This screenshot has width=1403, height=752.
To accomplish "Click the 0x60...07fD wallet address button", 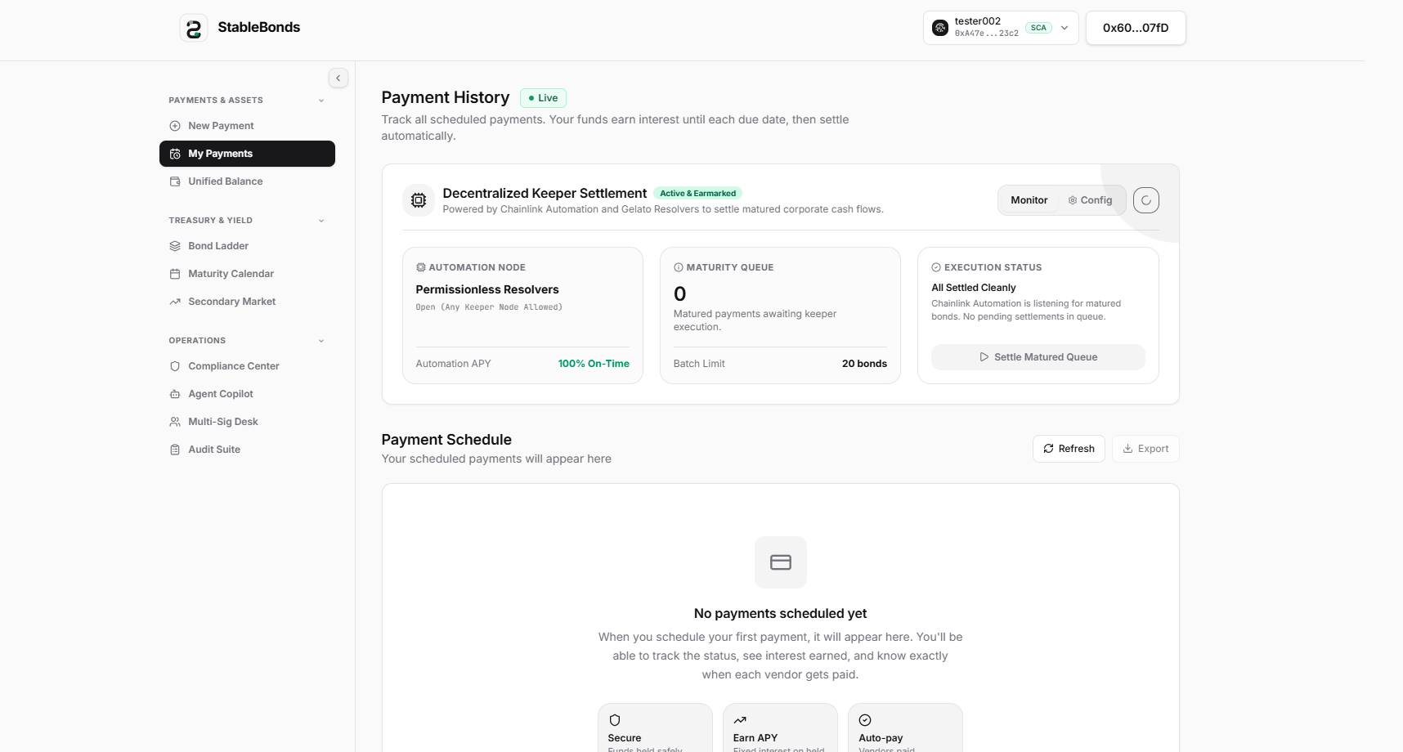I will pos(1136,28).
